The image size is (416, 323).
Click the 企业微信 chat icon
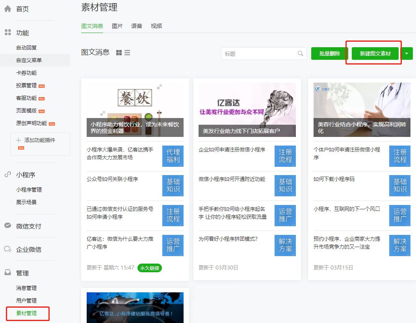[x=8, y=249]
